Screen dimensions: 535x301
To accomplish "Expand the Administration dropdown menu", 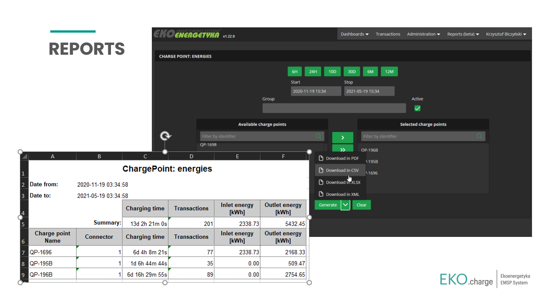I will pos(423,34).
